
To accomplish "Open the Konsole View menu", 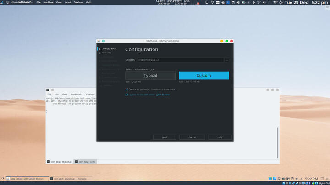I will coord(65,95).
